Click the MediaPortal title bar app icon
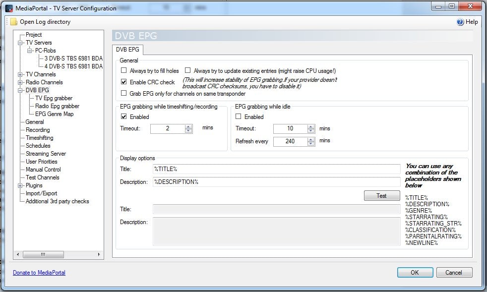Viewport: 487px width, 292px height. click(9, 8)
